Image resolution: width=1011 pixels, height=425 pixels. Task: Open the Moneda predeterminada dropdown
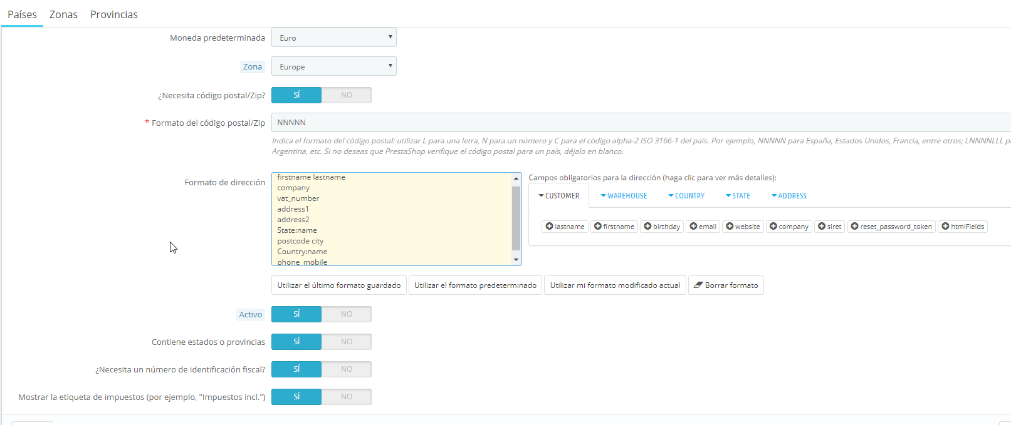[x=333, y=38]
